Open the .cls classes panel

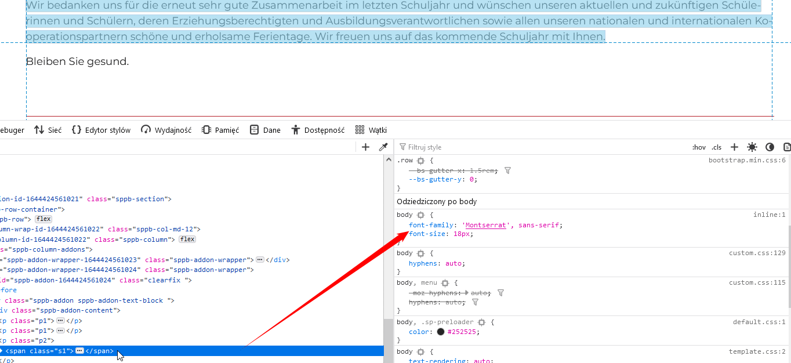click(x=717, y=147)
